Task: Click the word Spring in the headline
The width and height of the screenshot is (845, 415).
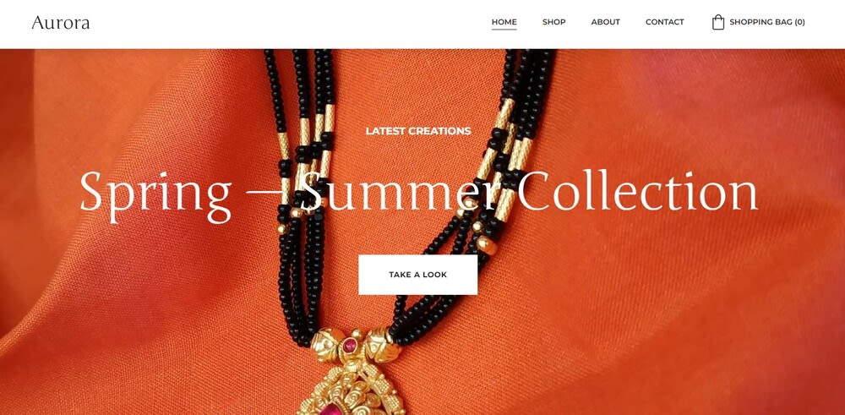Action: pyautogui.click(x=155, y=195)
